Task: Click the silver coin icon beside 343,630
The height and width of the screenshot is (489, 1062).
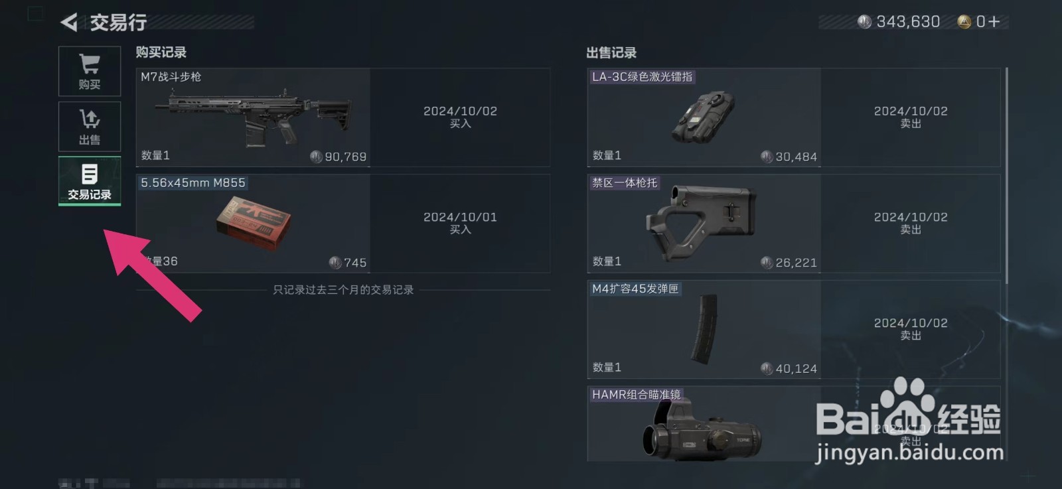Action: point(864,22)
